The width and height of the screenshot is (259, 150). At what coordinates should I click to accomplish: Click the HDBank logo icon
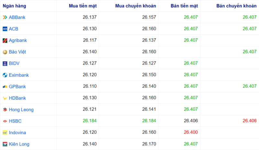click(x=5, y=98)
